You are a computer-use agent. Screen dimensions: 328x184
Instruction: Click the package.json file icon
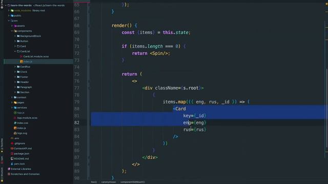pyautogui.click(x=12, y=153)
